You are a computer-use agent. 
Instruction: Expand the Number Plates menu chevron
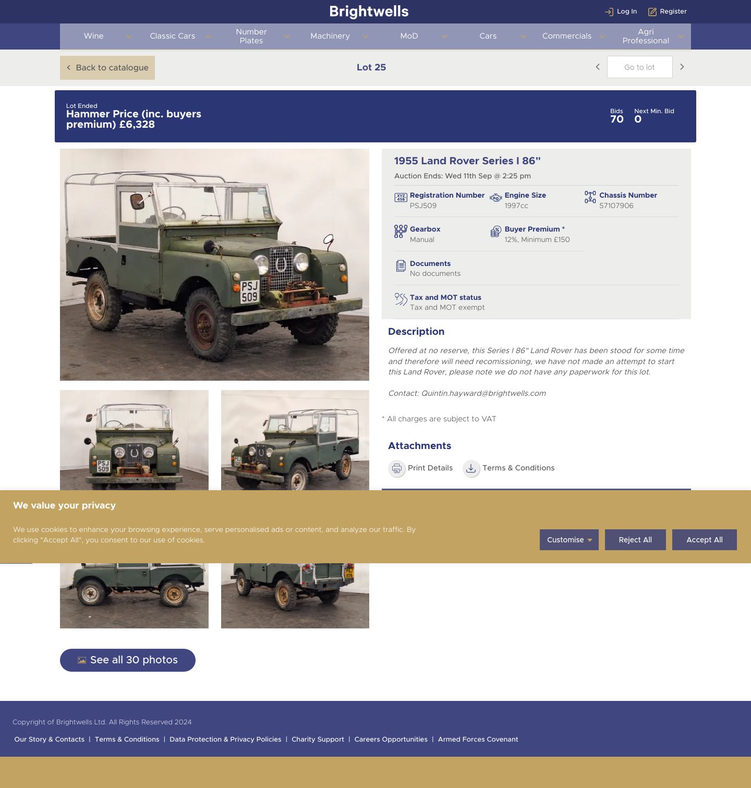pyautogui.click(x=287, y=37)
